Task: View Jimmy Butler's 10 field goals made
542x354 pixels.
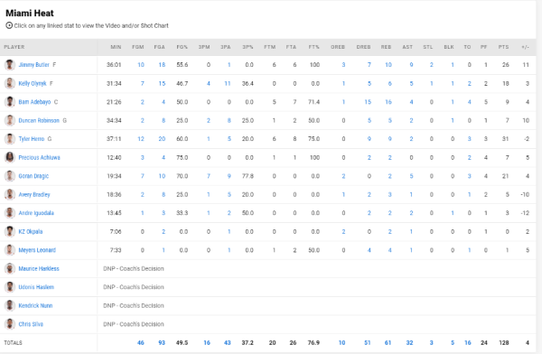Action: [141, 65]
